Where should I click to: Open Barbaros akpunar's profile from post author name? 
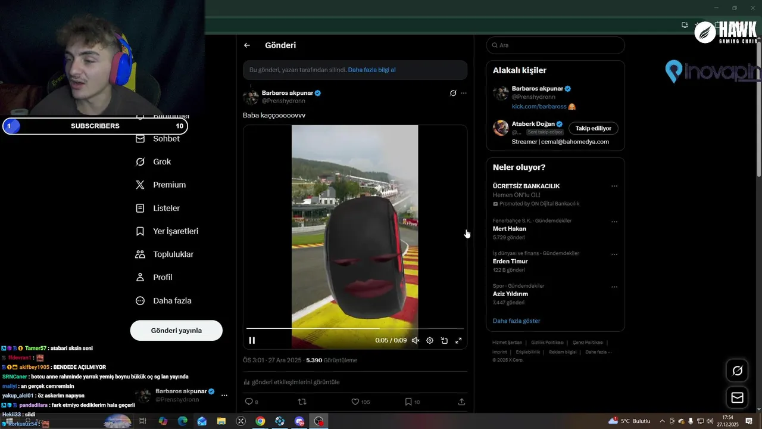point(288,93)
